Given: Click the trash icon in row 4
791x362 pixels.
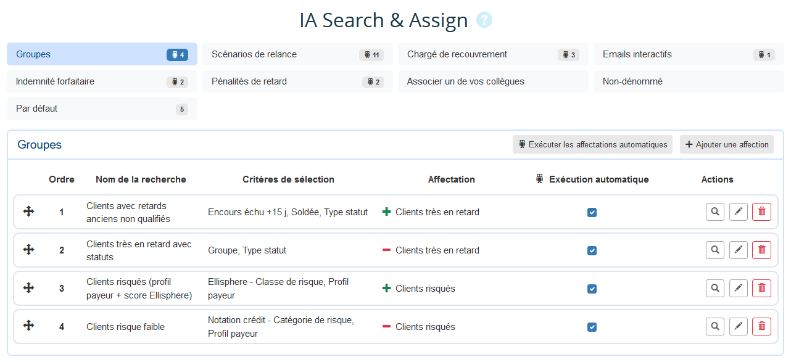Looking at the screenshot, I should (x=761, y=327).
